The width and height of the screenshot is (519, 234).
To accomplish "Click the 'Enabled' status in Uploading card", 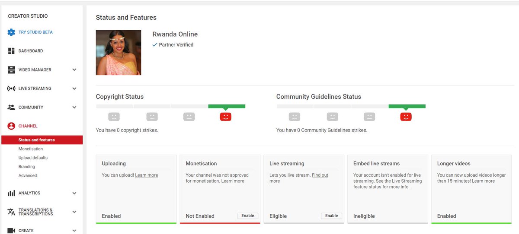I will (112, 216).
